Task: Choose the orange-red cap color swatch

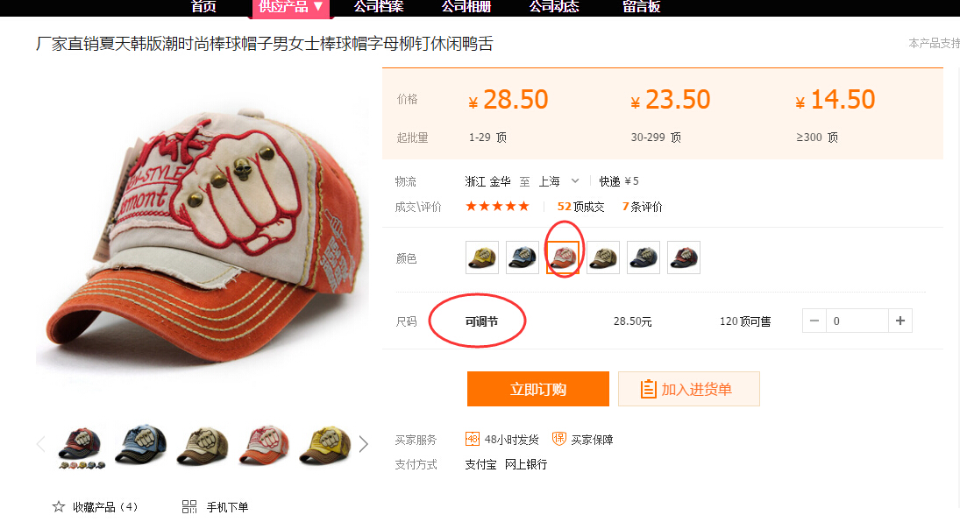Action: tap(563, 257)
